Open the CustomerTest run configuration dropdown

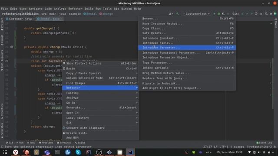(196, 14)
